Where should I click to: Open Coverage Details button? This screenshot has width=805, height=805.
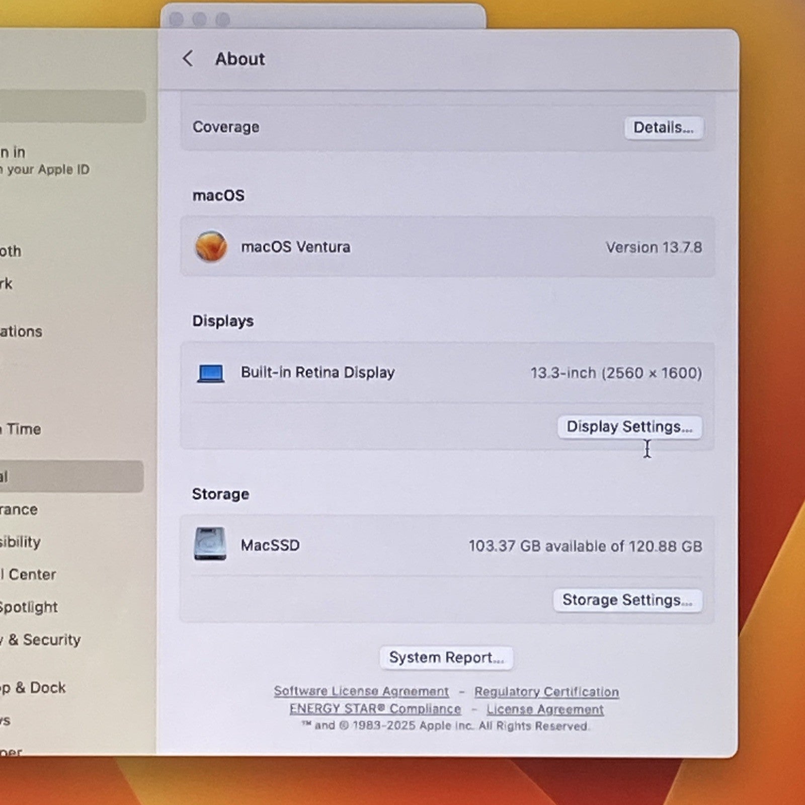663,127
